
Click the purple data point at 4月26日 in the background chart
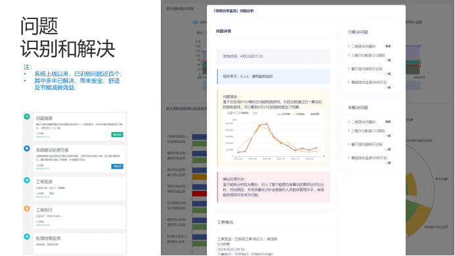(x=420, y=46)
